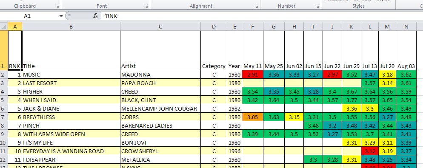Viewport: 423px width, 168px height.
Task: Select the 1996 year cell
Action: tap(235, 151)
